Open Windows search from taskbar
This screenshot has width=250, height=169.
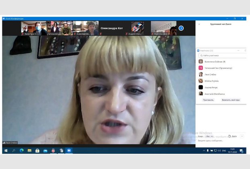click(x=14, y=150)
